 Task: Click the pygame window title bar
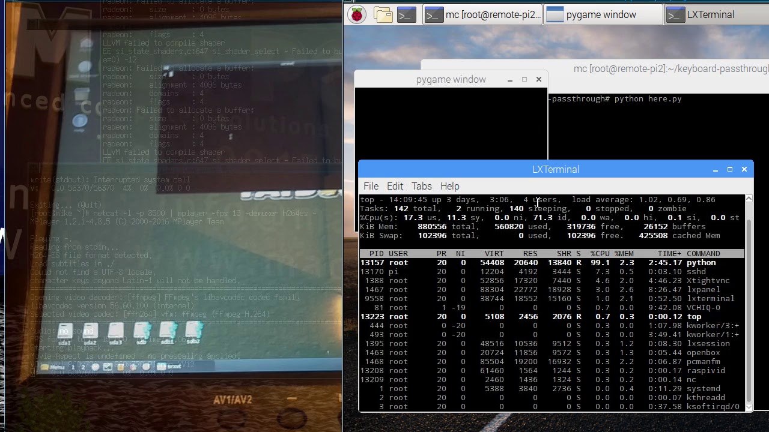(x=451, y=80)
